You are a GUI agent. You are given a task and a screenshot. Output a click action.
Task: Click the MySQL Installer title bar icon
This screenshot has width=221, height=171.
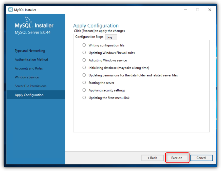tap(11, 10)
